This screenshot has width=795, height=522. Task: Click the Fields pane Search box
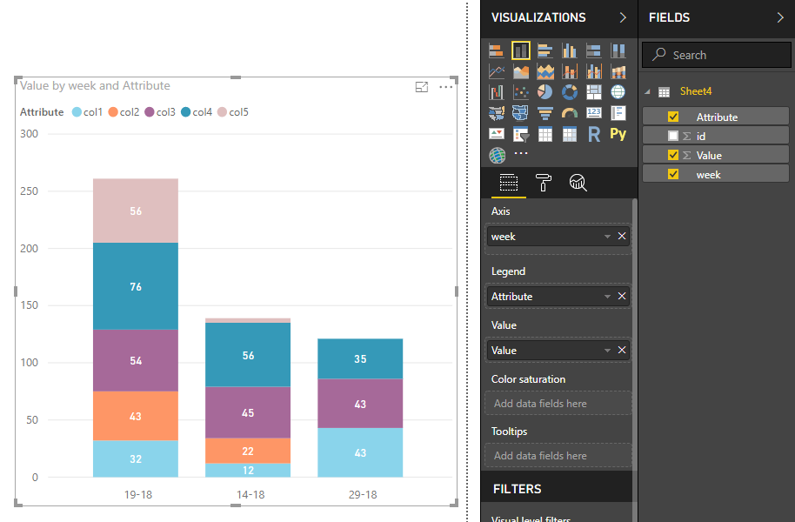coord(716,55)
